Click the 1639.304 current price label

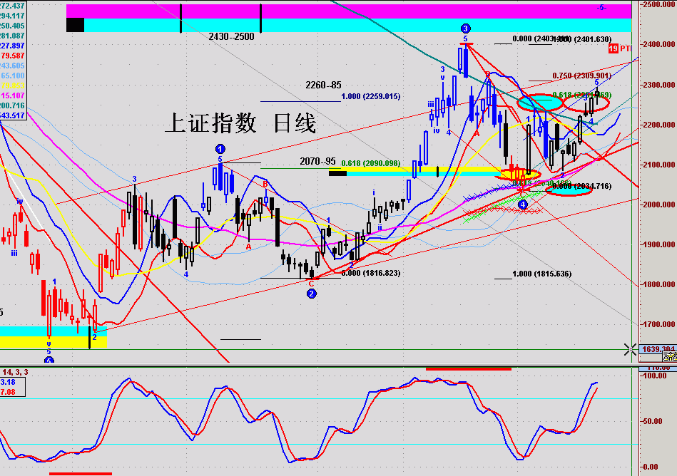coord(658,349)
